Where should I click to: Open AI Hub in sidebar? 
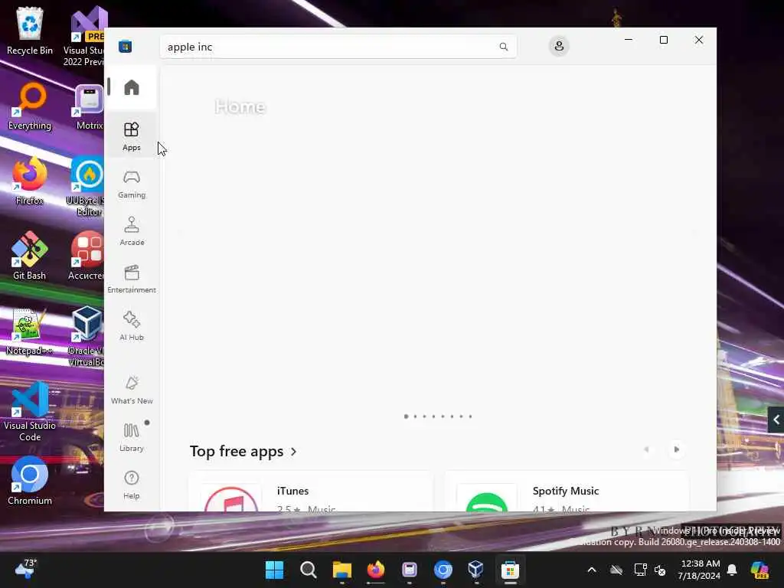click(132, 326)
